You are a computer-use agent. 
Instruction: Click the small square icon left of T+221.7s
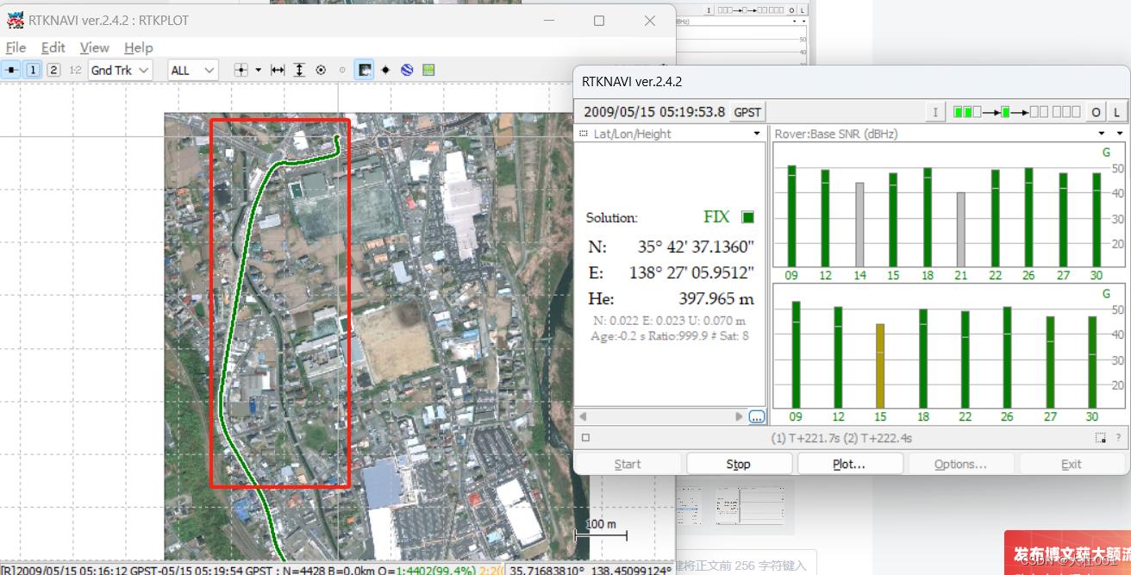point(585,438)
